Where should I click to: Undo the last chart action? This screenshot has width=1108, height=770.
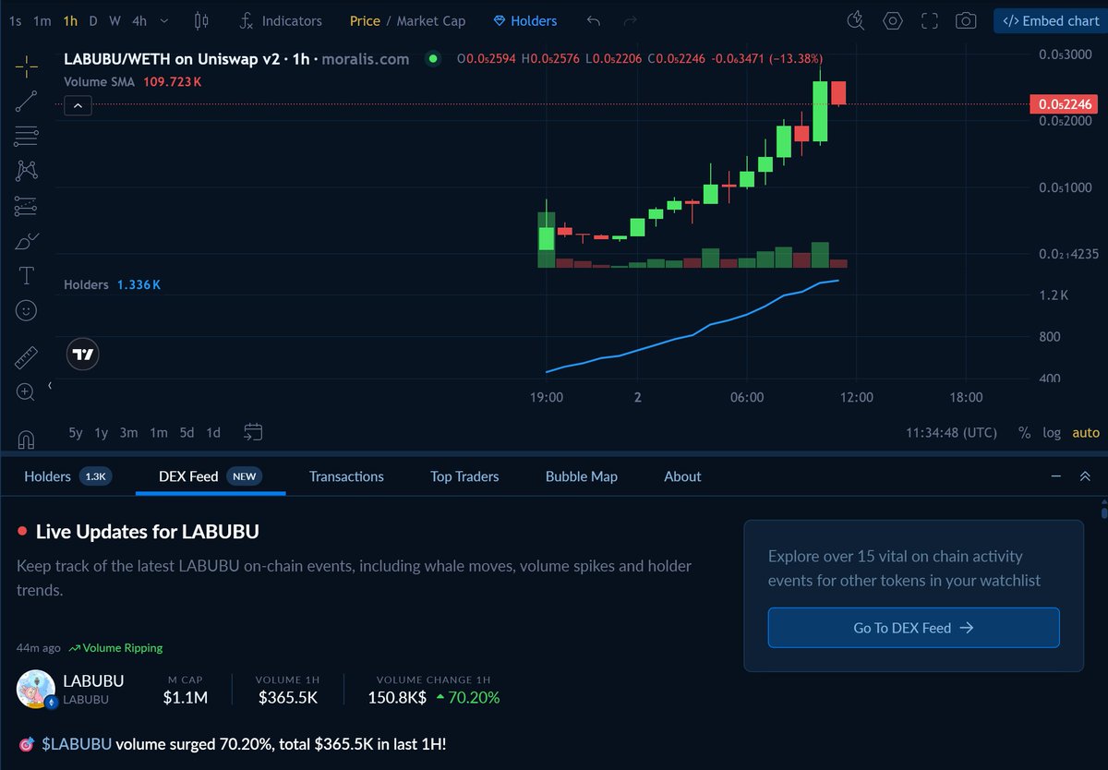[x=594, y=20]
